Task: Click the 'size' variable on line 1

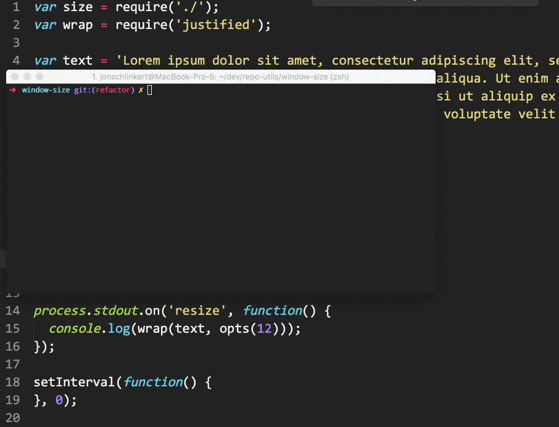Action: [x=78, y=8]
